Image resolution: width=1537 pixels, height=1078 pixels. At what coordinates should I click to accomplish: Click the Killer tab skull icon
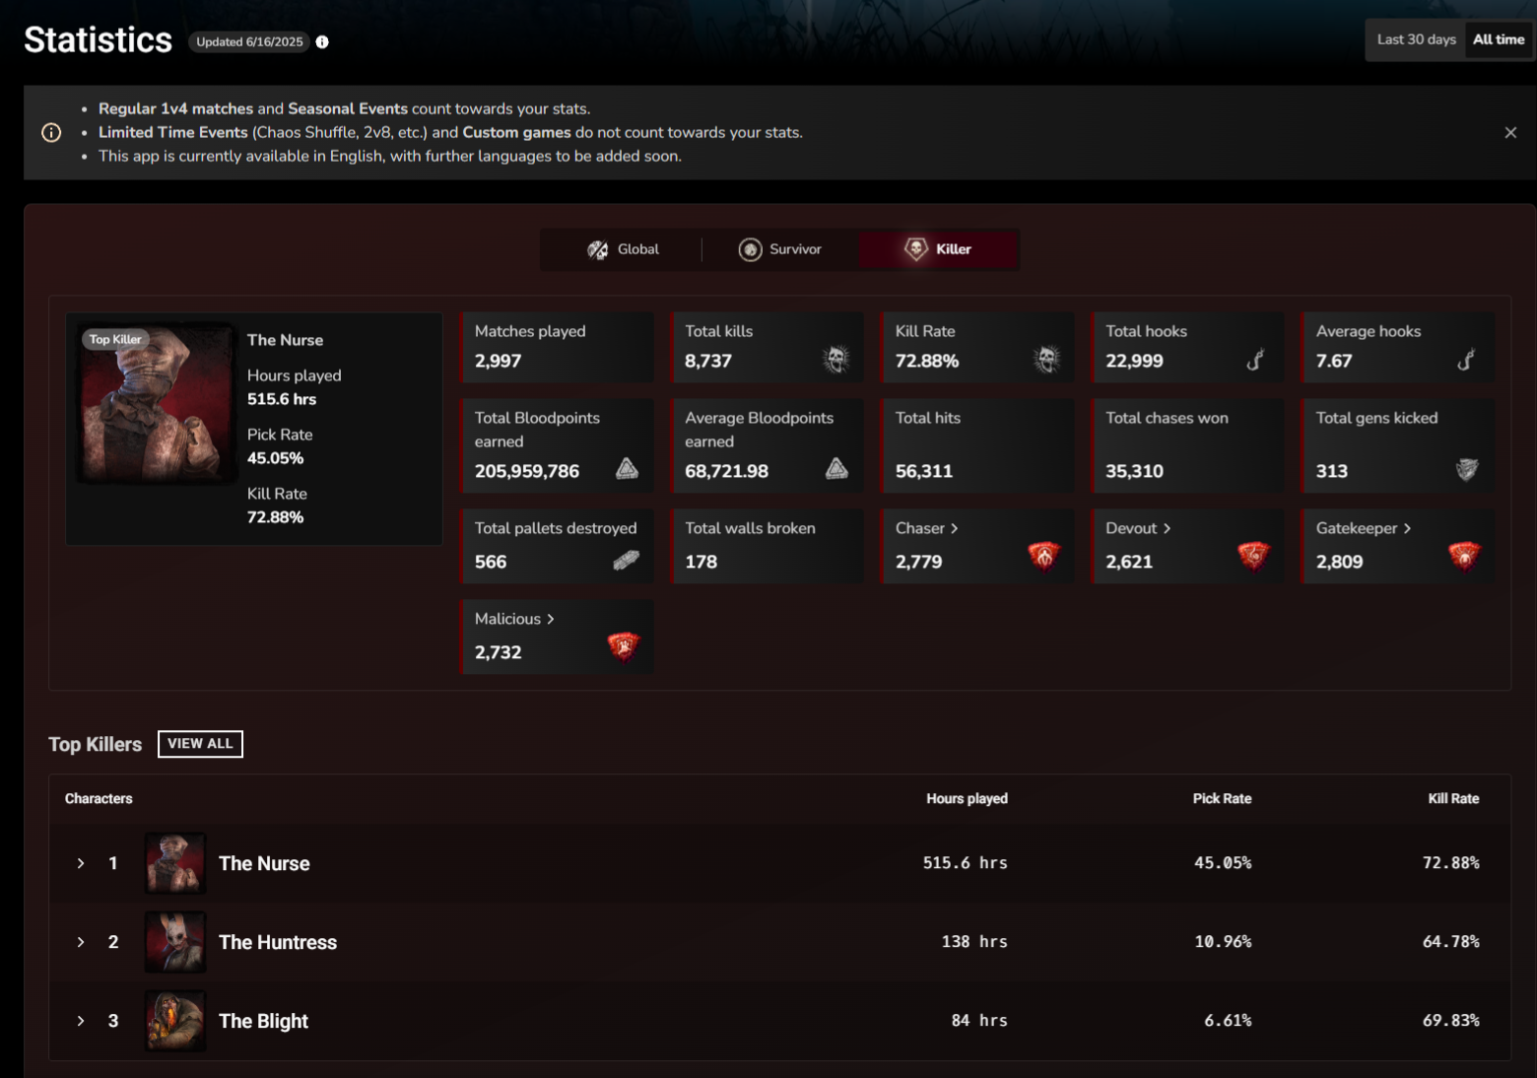click(916, 249)
